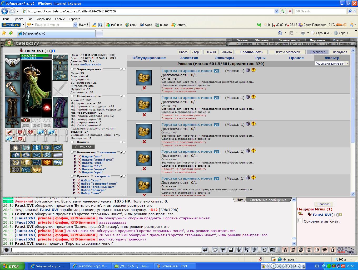Viewport: 358px width, 270px height.
Task: Open the address bar URL dropdown
Action: point(277,11)
